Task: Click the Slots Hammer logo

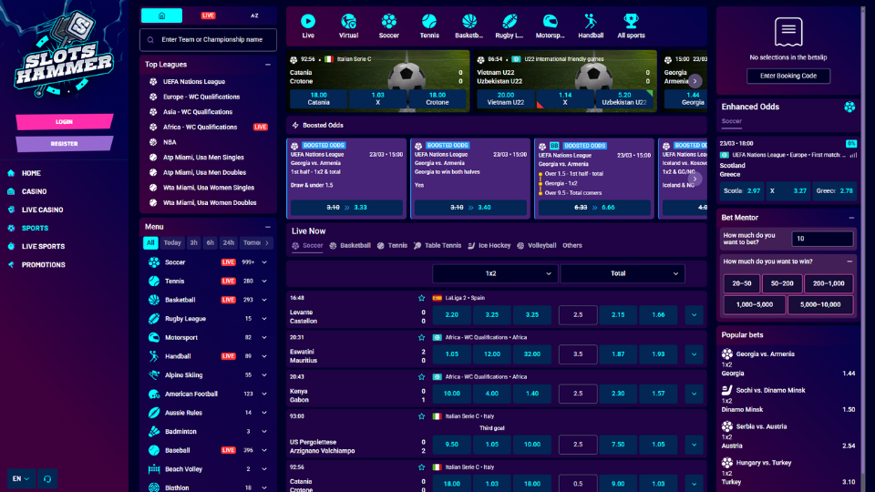Action: (x=64, y=53)
